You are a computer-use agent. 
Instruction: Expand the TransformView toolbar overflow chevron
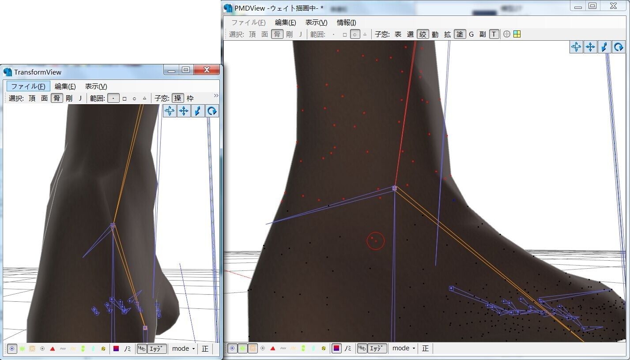coord(216,96)
